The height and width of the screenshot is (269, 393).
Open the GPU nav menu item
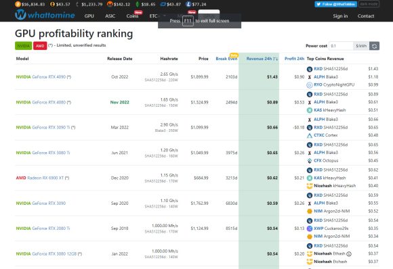[x=89, y=16]
